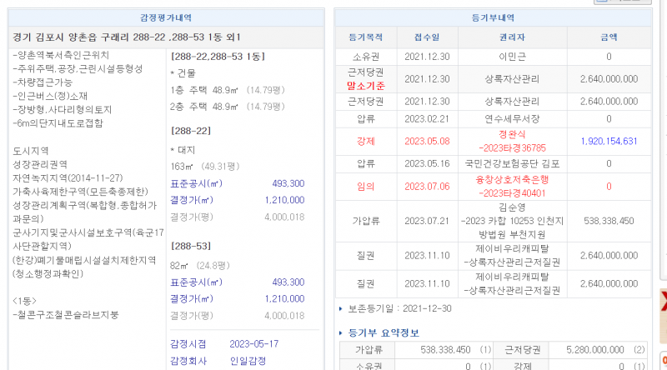Image resolution: width=667 pixels, height=370 pixels.
Task: Open 웅창상호저축은행 2023타경40401 case link
Action: point(511,187)
